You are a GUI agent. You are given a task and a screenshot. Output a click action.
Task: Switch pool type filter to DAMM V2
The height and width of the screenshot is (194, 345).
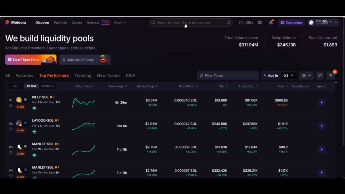(x=47, y=86)
